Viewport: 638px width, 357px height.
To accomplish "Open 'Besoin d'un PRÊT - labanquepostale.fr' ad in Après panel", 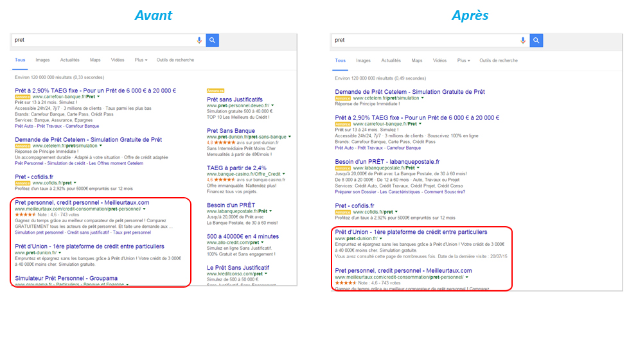I will [387, 162].
